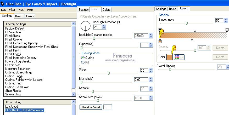Open the Help menu

pos(30,10)
